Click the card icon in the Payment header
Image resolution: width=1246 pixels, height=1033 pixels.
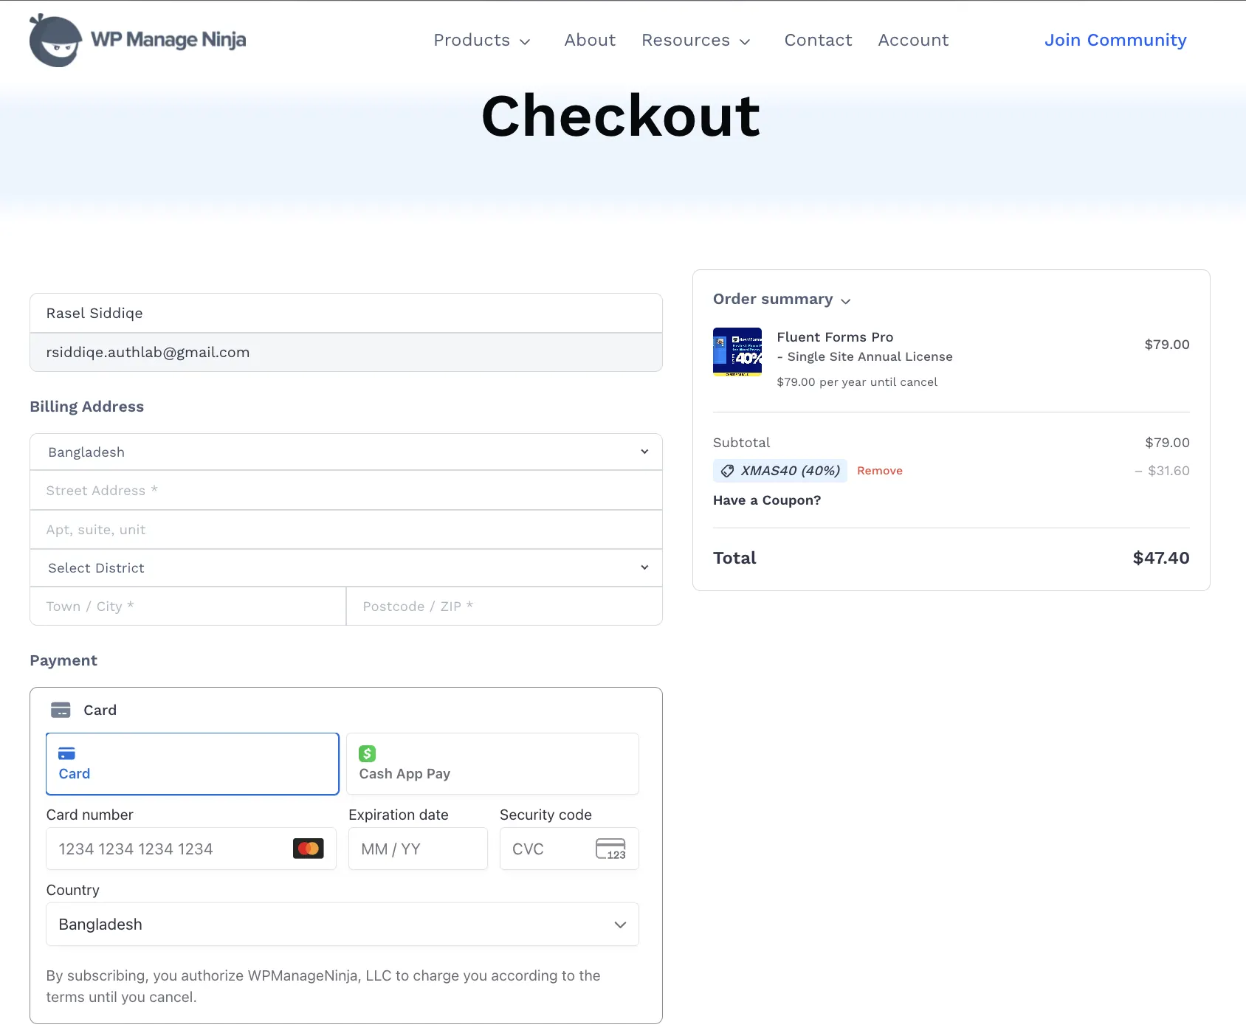(x=62, y=709)
